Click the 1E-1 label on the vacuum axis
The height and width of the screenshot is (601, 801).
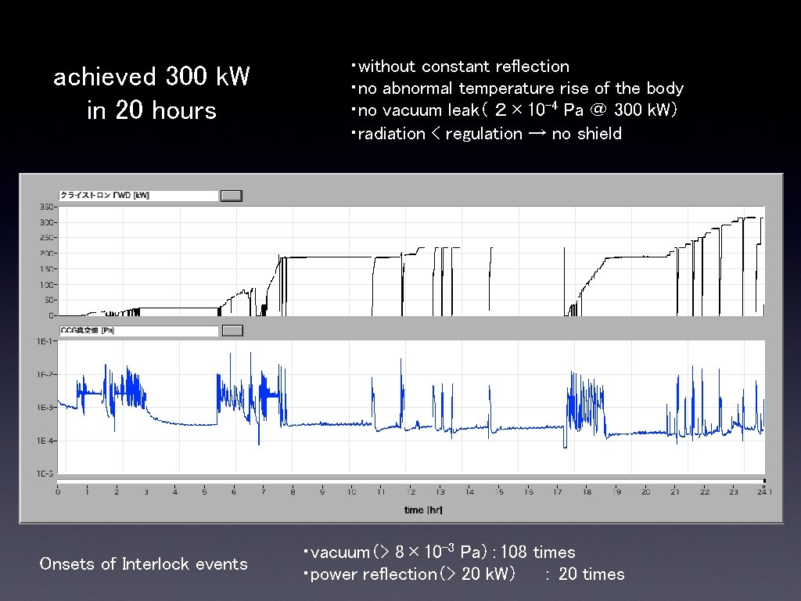(45, 341)
